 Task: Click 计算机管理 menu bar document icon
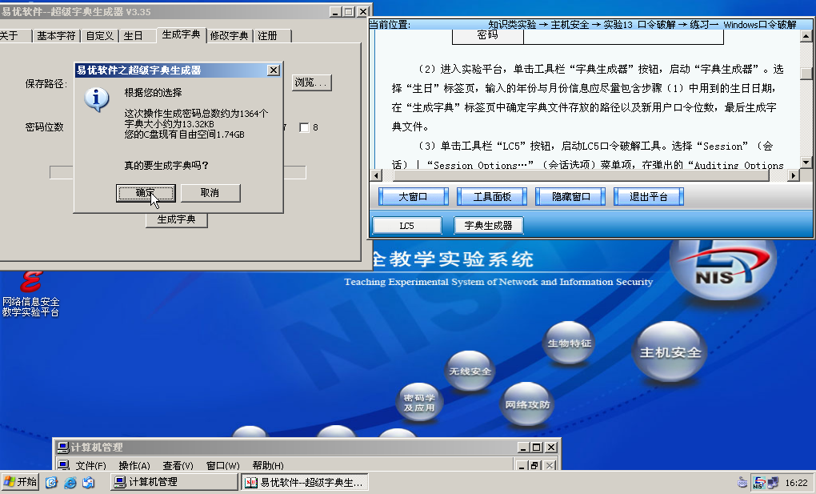63,465
